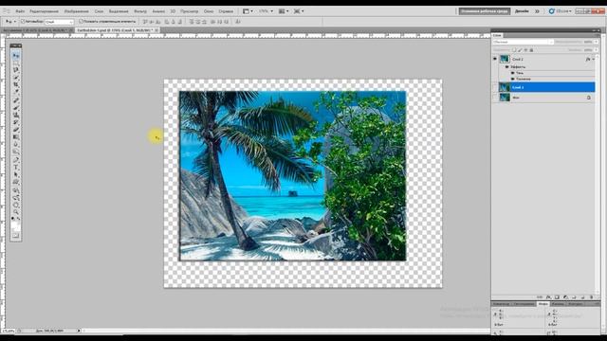Show layer Слой 1 via visibility box
This screenshot has height=341, width=607.
pyautogui.click(x=495, y=87)
